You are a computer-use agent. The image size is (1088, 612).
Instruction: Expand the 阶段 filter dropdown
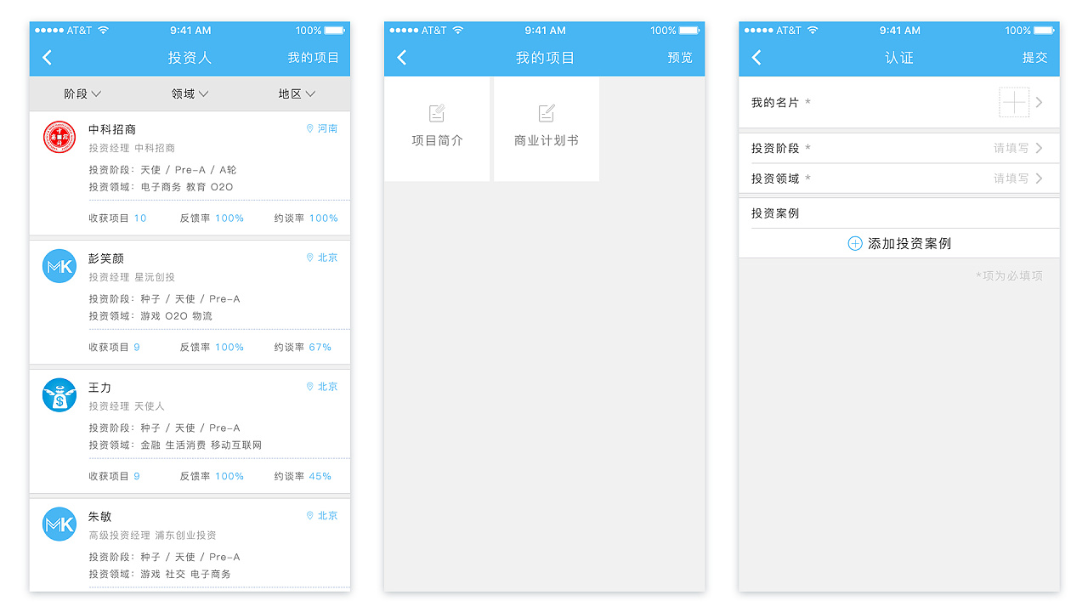[82, 93]
